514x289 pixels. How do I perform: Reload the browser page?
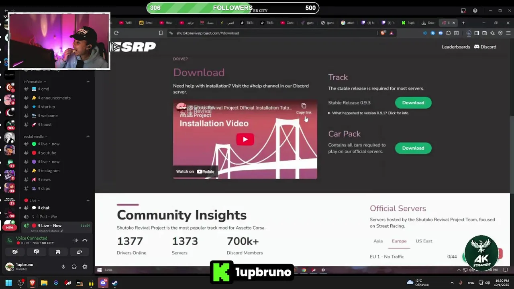pyautogui.click(x=116, y=33)
